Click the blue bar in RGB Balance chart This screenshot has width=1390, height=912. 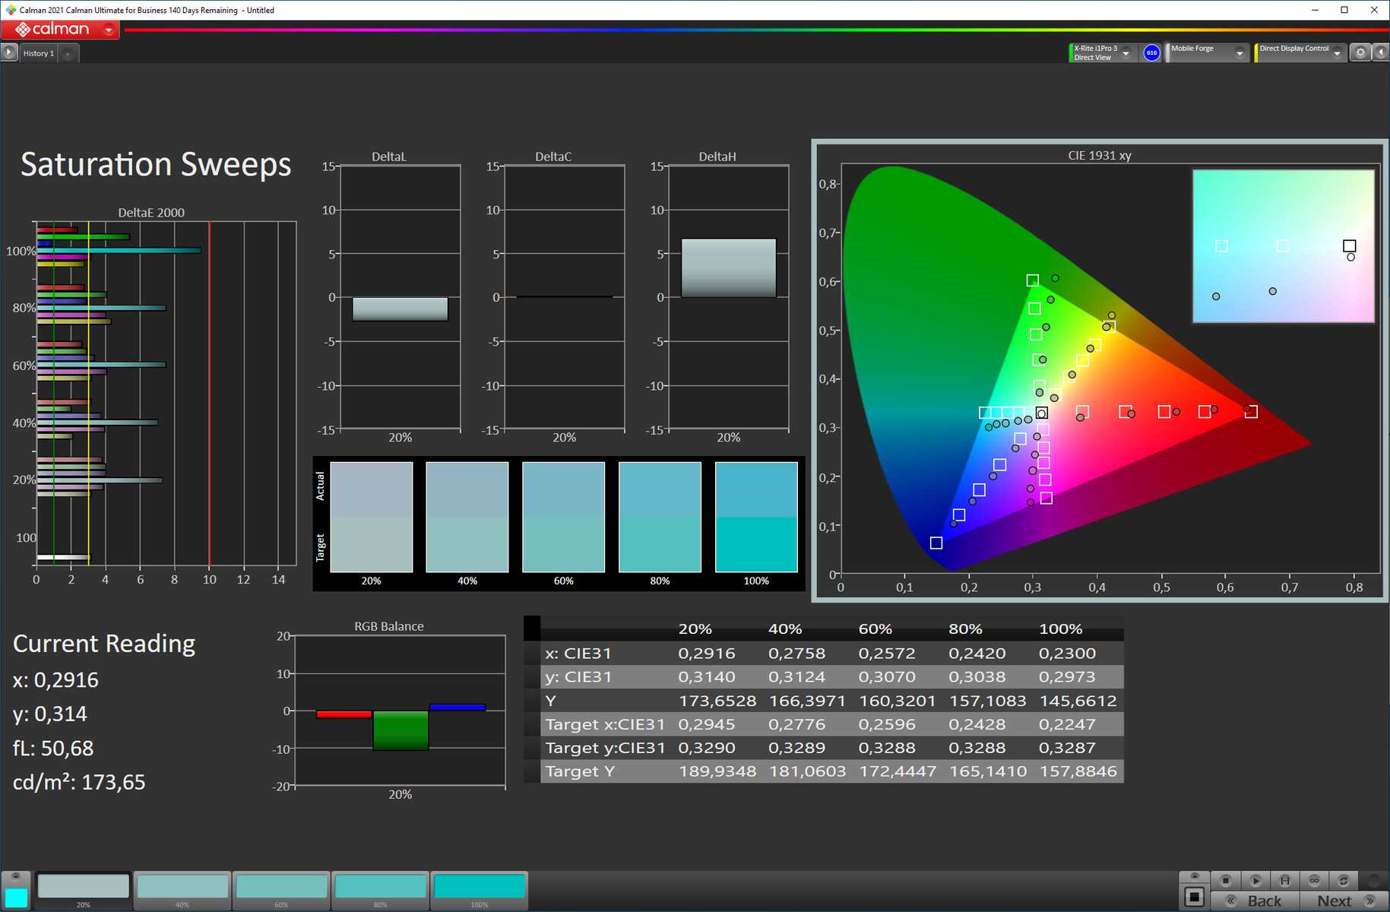tap(458, 707)
